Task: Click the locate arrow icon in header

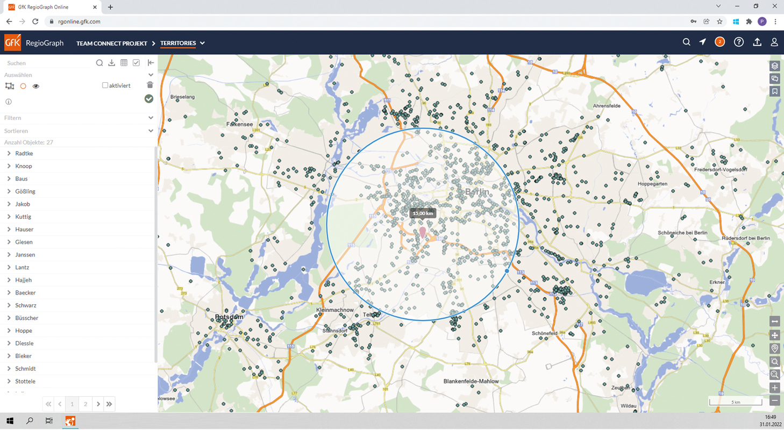Action: pyautogui.click(x=703, y=42)
